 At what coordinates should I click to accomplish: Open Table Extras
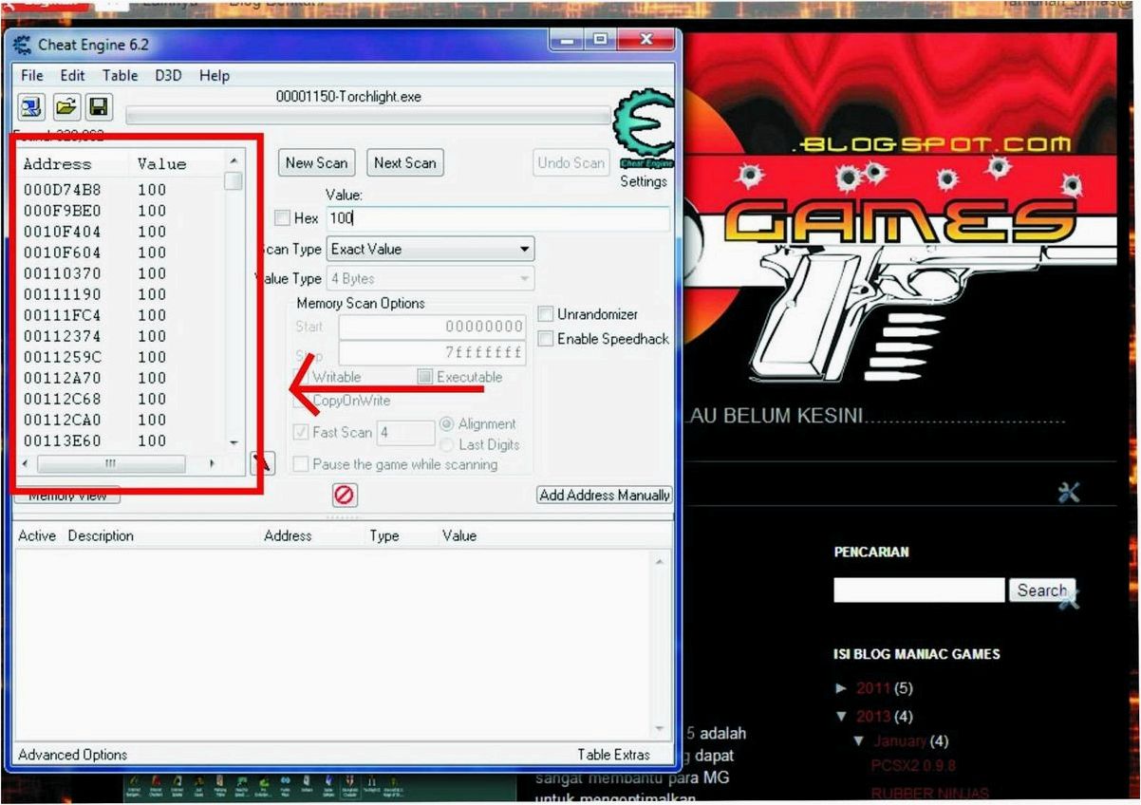(614, 755)
